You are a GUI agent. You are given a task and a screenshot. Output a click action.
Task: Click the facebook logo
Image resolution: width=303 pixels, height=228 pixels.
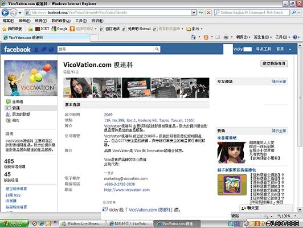coord(18,50)
